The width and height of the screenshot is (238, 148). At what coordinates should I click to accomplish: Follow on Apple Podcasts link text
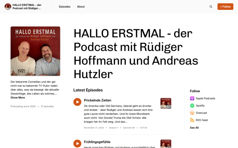tap(205, 98)
